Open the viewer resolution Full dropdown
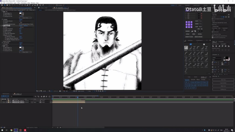This screenshot has height=132, width=235. pyautogui.click(x=69, y=91)
